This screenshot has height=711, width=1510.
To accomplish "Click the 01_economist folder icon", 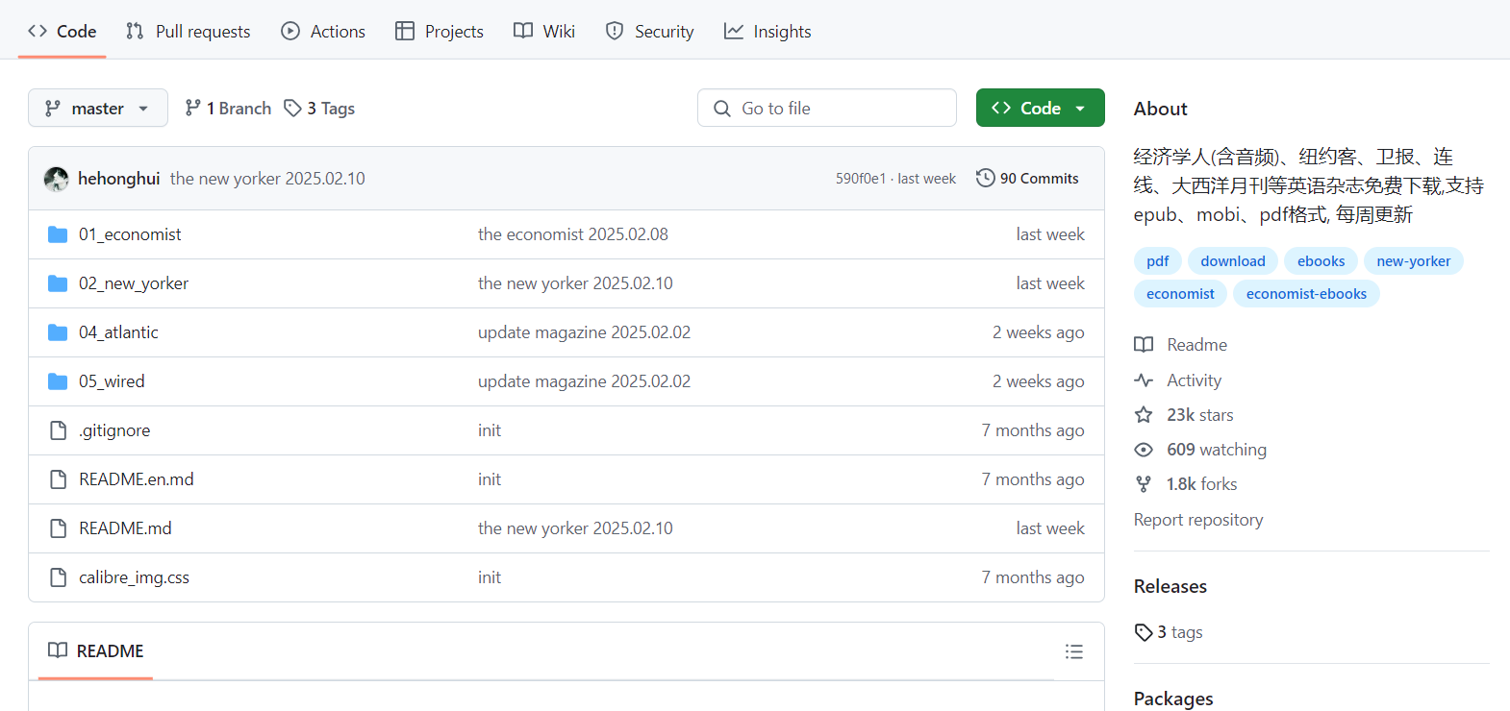I will click(x=58, y=234).
